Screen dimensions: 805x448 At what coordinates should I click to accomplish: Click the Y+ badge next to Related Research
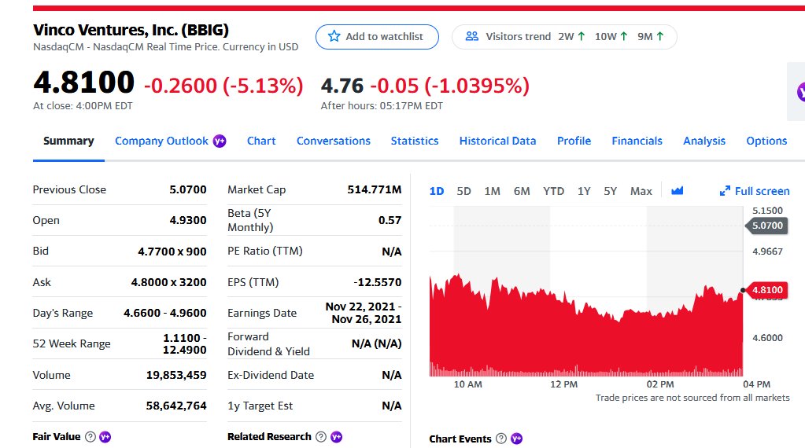[336, 437]
